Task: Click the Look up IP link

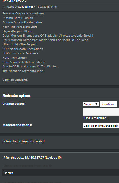Action: (x=53, y=158)
